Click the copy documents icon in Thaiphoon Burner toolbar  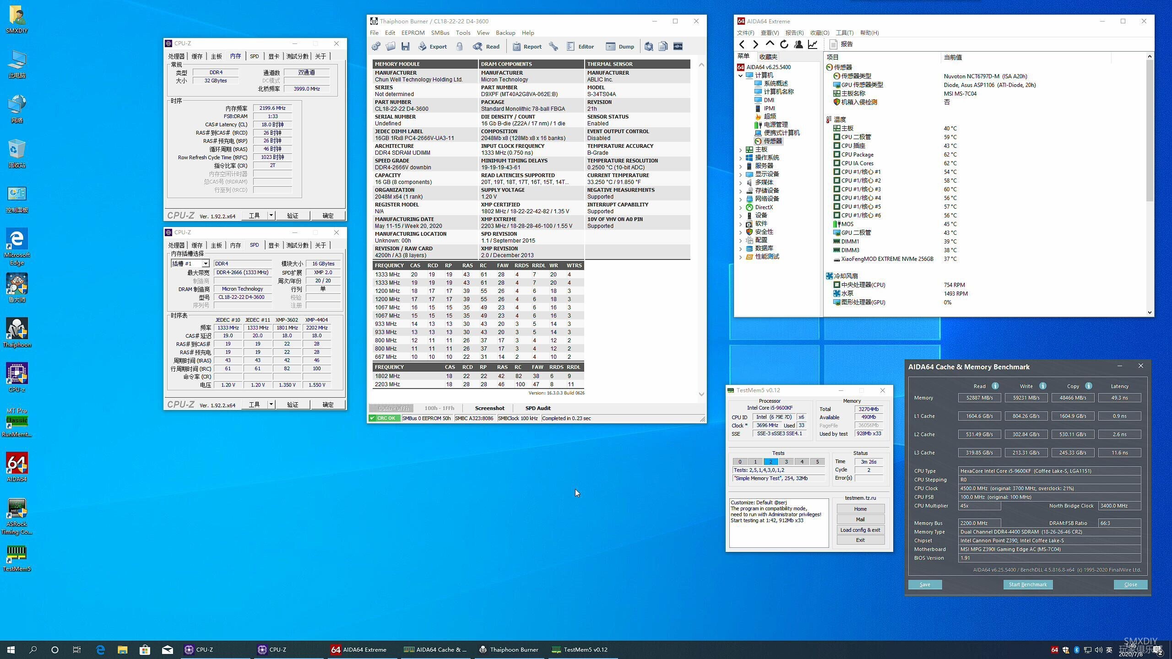tap(663, 46)
